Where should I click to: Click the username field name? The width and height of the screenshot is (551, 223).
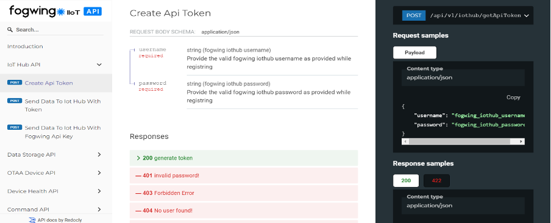(152, 49)
